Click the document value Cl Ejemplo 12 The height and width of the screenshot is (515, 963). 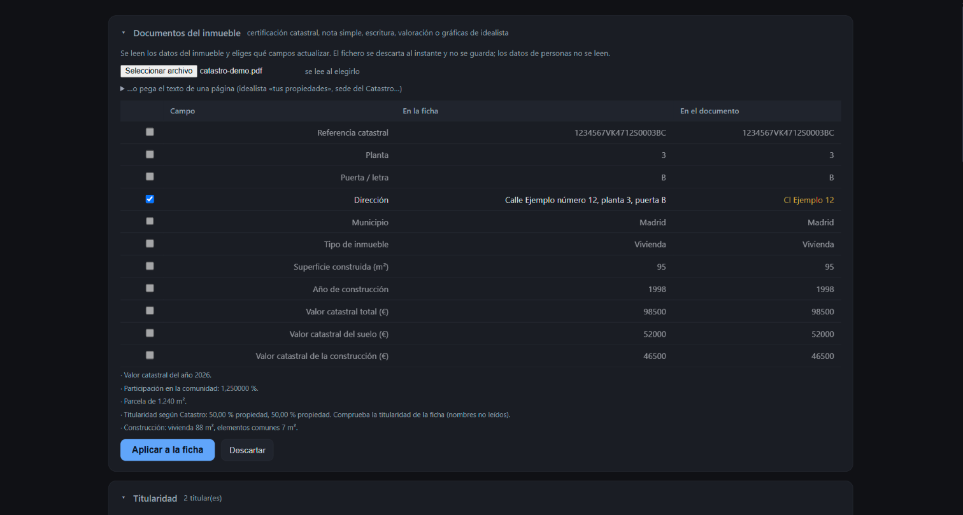click(808, 200)
